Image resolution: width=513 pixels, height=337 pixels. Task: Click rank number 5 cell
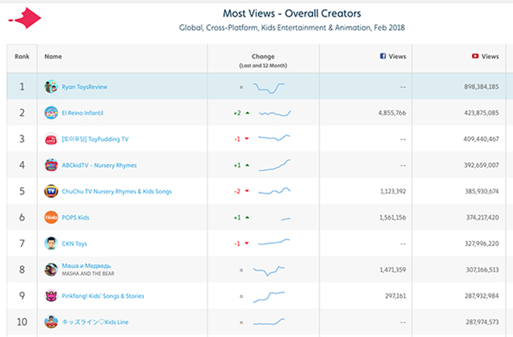point(22,191)
